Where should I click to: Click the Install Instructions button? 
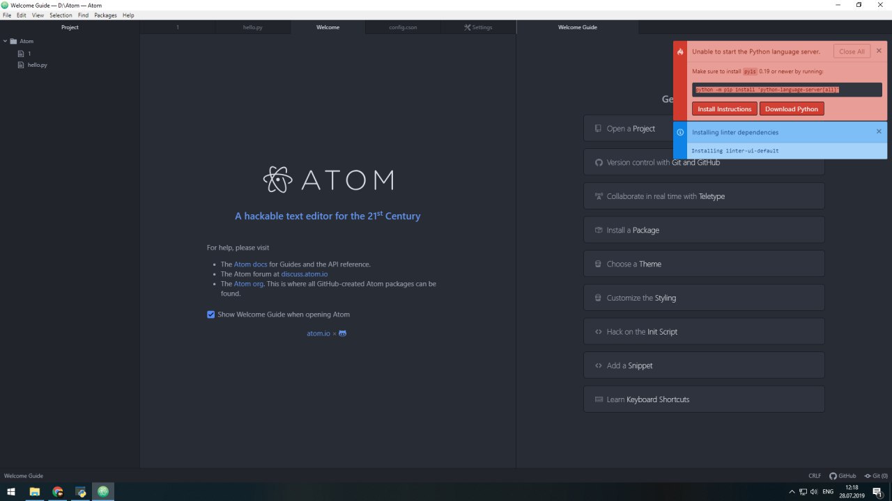725,109
